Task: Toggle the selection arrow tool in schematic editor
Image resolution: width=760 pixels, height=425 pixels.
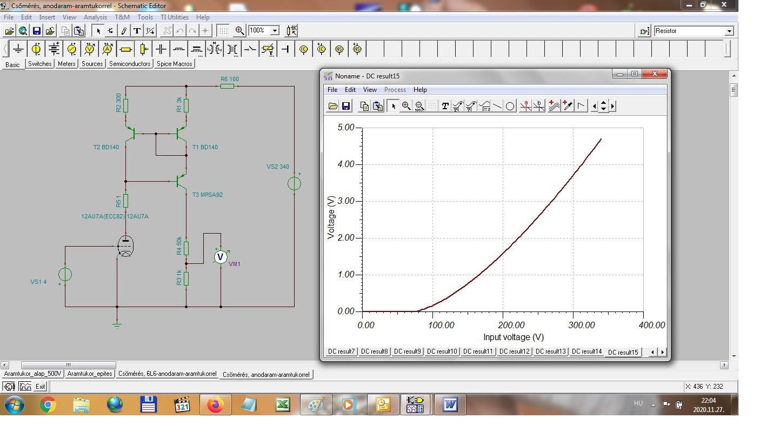Action: click(x=98, y=31)
